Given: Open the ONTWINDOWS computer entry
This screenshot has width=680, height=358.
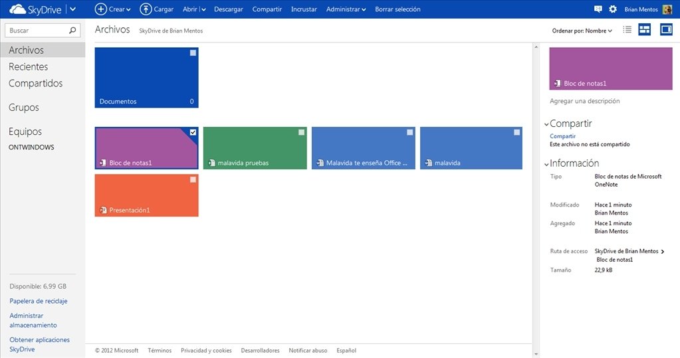Looking at the screenshot, I should (x=31, y=147).
